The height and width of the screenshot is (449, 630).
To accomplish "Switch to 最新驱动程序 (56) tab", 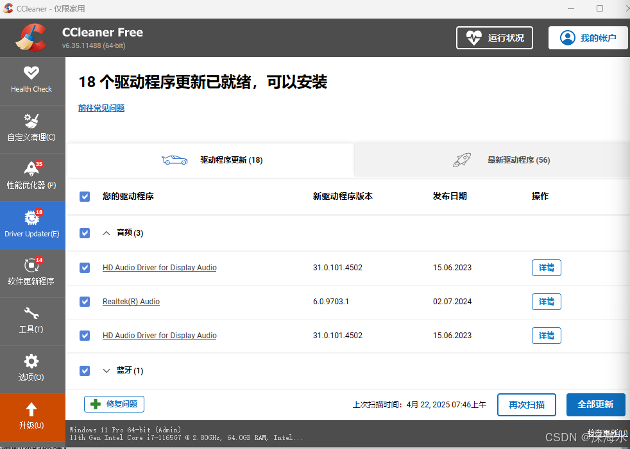I will click(492, 160).
